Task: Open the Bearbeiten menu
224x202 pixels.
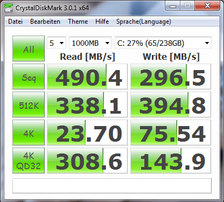Action: (45, 22)
